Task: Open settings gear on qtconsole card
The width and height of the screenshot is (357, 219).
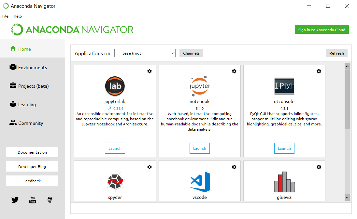Action: point(319,71)
